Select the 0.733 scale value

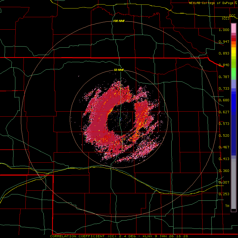[224, 89]
